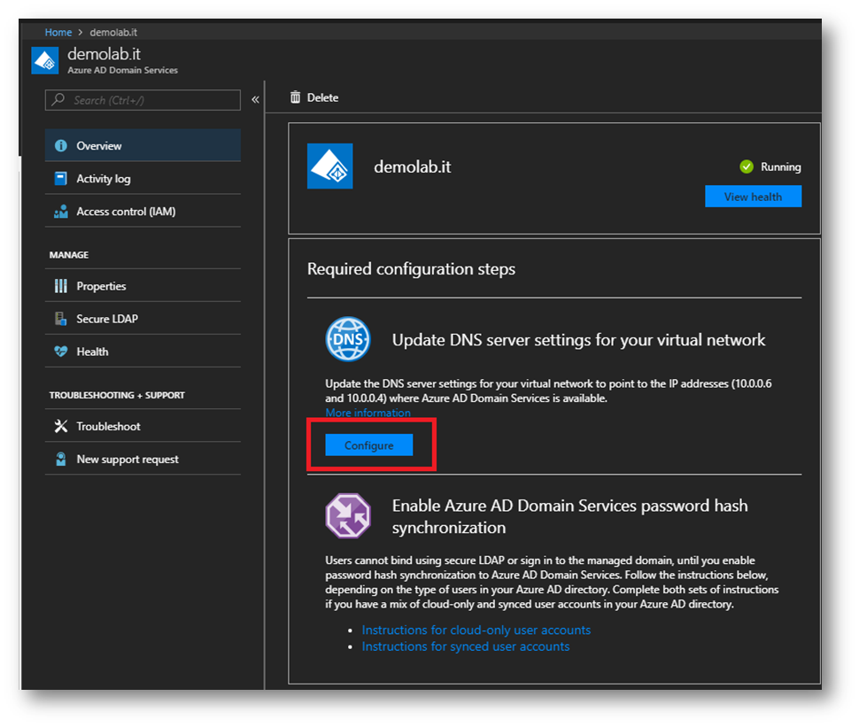
Task: Click the demolab.it tile logo icon
Action: 329,166
